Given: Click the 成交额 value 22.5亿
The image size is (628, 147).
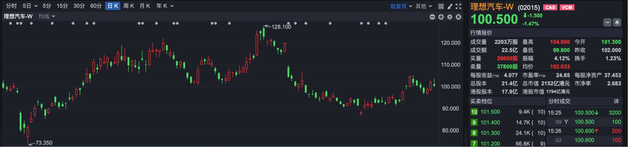Looking at the screenshot, I should pyautogui.click(x=510, y=50).
